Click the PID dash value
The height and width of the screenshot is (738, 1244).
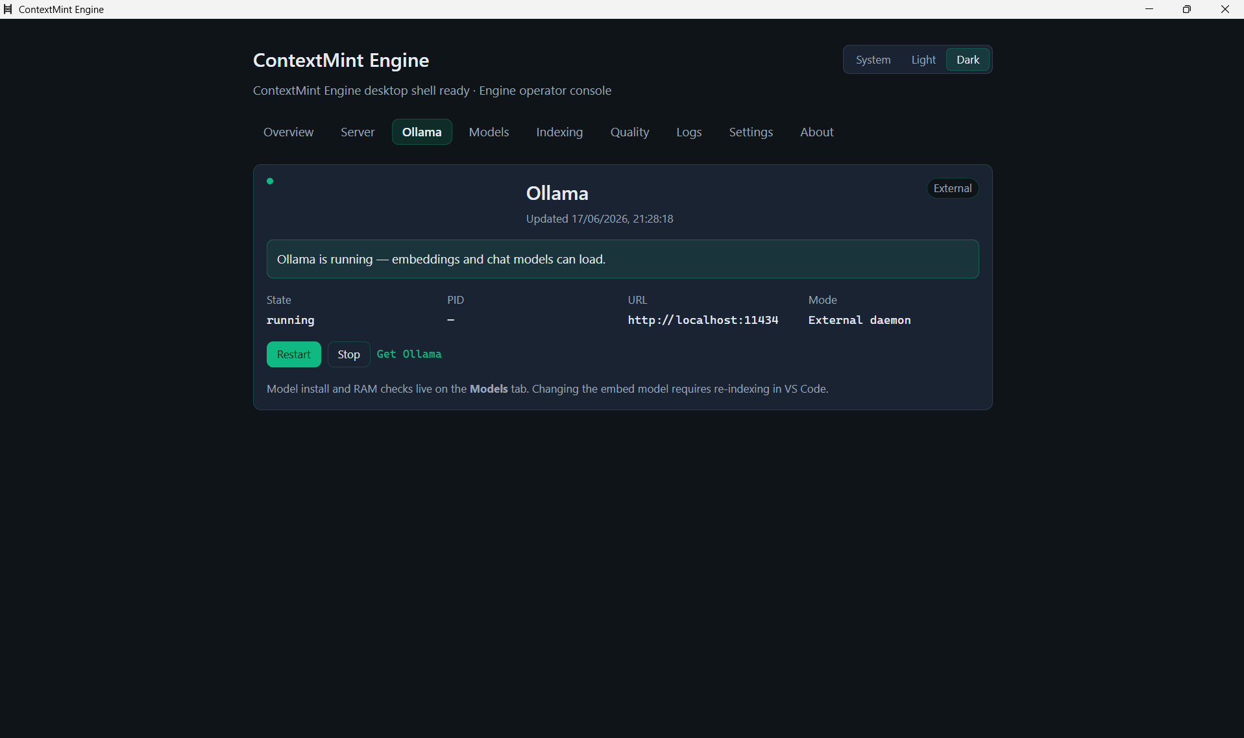click(450, 320)
